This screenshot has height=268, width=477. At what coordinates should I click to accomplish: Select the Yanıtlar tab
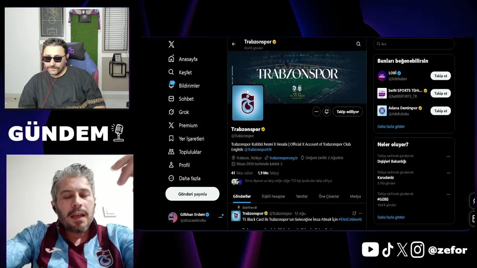coord(302,196)
